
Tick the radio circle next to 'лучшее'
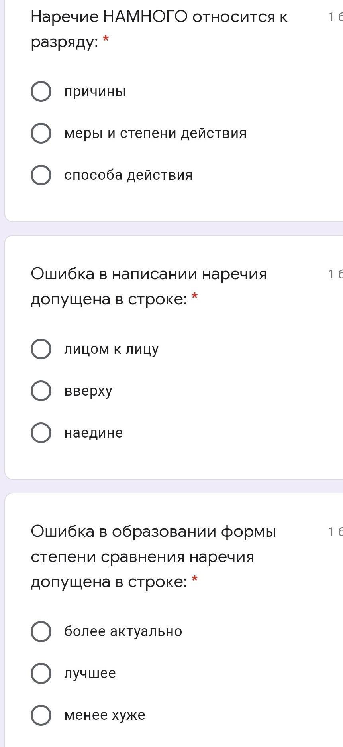tap(41, 673)
